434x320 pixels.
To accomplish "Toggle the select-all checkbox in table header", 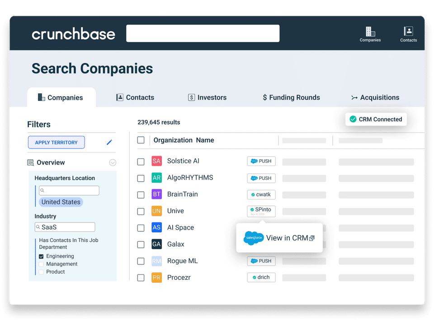I will coord(141,140).
